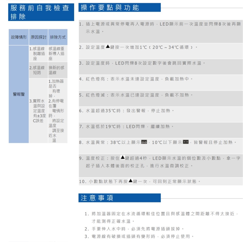Click the ▲ icon in step 9 溫度校正
243x242 pixels.
[x=122, y=158]
